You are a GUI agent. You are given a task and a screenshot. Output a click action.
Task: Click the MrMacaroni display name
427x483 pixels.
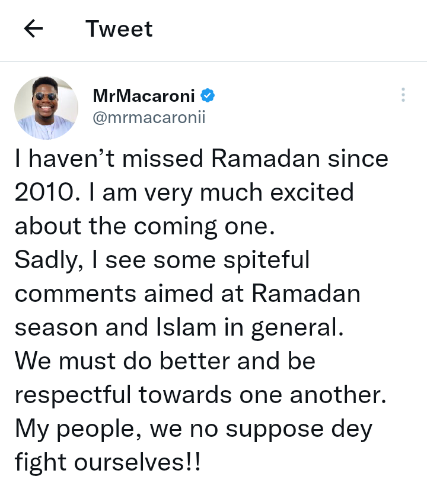pyautogui.click(x=144, y=95)
